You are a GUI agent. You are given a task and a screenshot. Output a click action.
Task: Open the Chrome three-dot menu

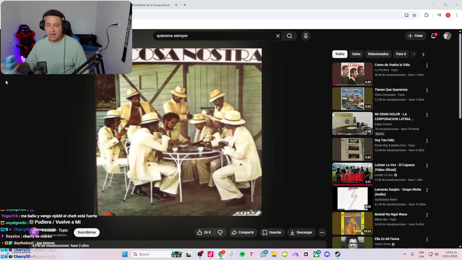click(457, 15)
